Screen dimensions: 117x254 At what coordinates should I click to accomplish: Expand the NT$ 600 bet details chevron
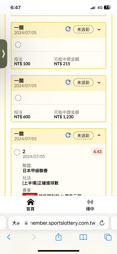coord(99,83)
